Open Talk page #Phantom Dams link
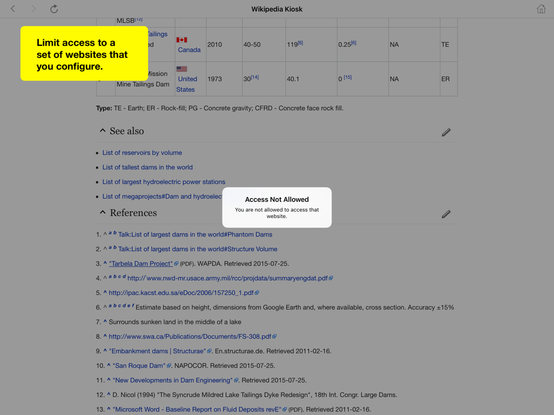 (195, 235)
